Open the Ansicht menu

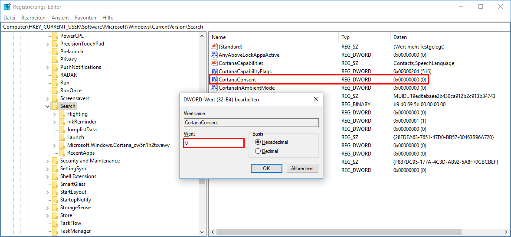coord(60,18)
